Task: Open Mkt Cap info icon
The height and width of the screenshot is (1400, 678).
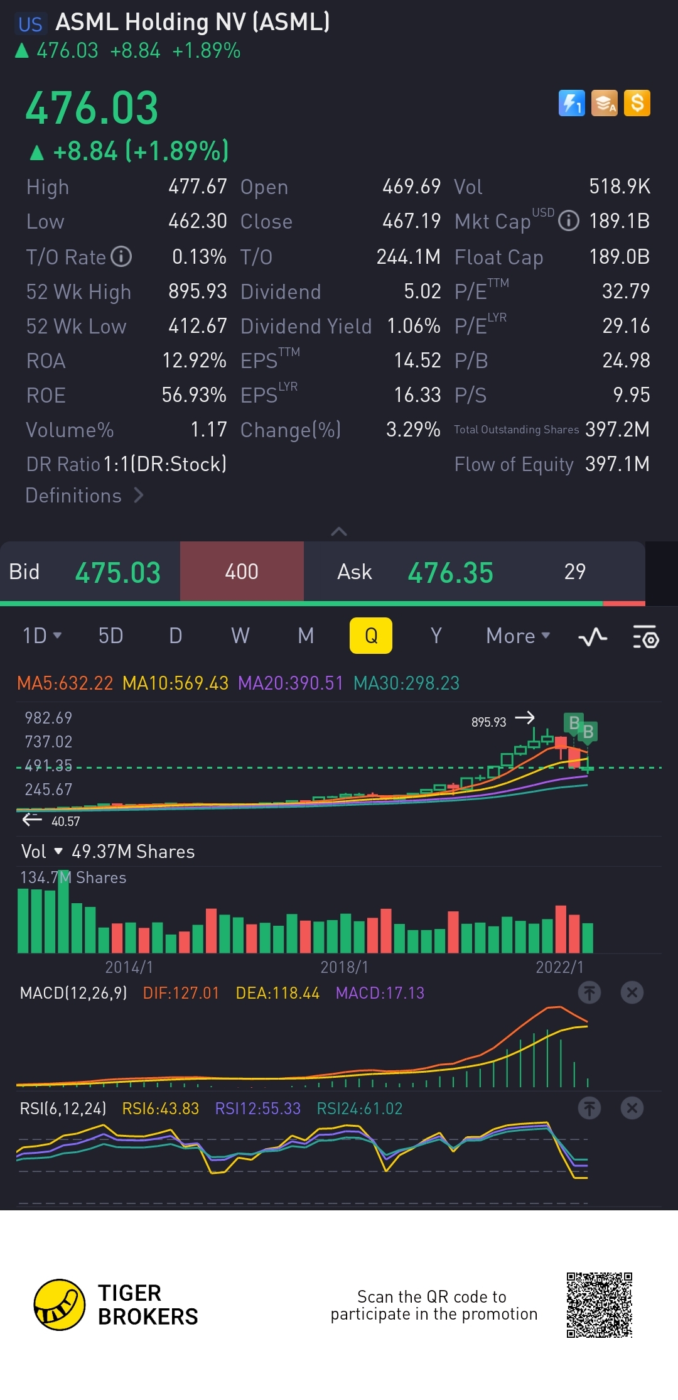Action: (x=569, y=221)
